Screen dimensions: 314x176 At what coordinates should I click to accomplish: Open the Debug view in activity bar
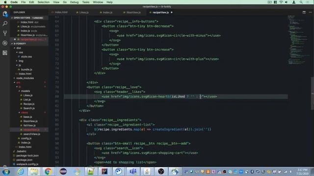5,43
